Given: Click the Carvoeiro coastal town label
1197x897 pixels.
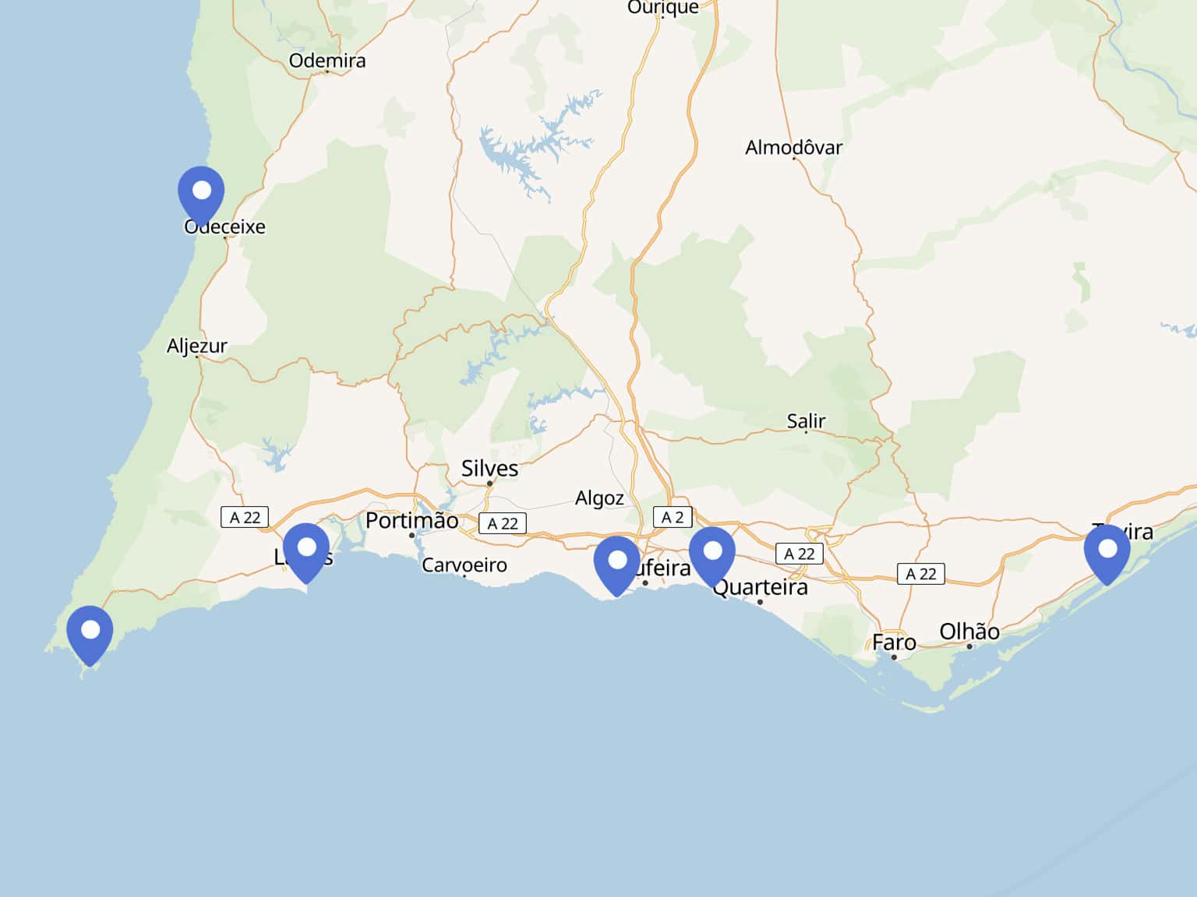Looking at the screenshot, I should (x=464, y=565).
